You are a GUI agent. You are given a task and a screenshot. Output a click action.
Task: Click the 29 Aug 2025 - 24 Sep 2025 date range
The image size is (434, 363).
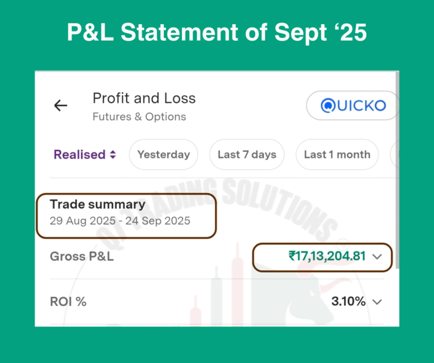point(120,221)
